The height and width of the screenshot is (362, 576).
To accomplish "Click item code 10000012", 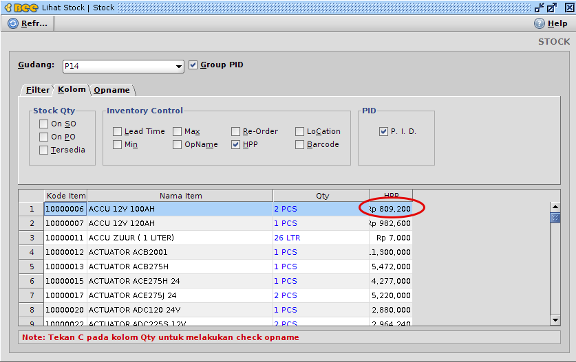I will click(x=65, y=252).
